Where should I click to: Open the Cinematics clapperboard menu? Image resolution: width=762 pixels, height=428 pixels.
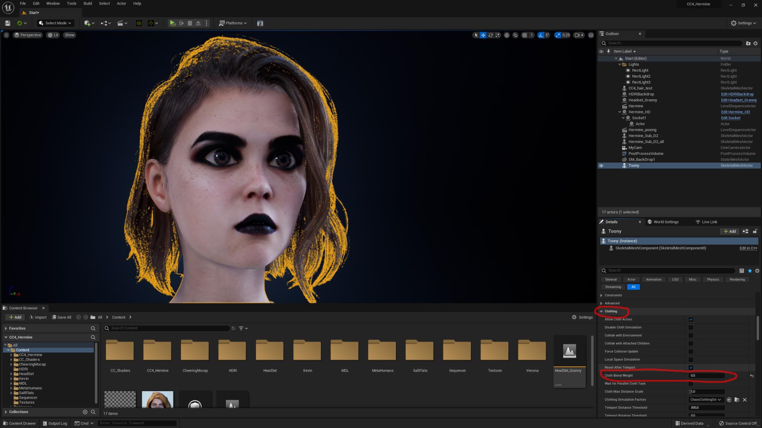tap(122, 23)
